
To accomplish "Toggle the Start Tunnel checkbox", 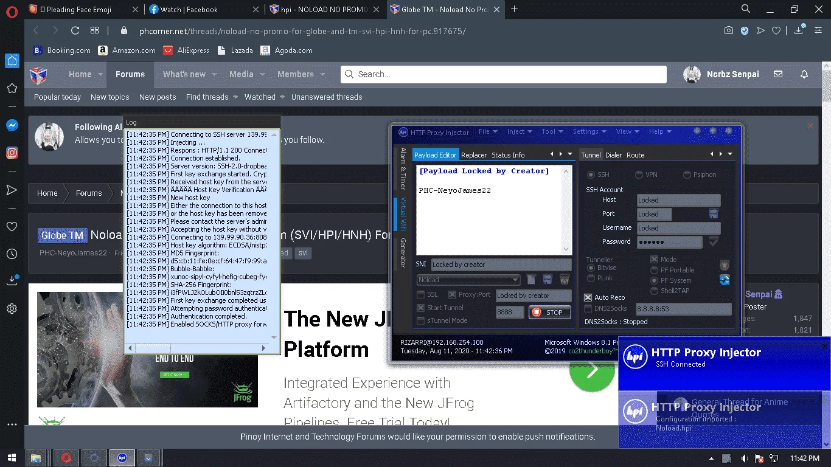I will click(x=420, y=308).
